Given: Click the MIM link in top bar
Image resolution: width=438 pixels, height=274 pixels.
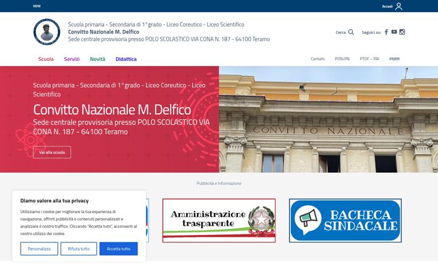Looking at the screenshot, I should 36,6.
